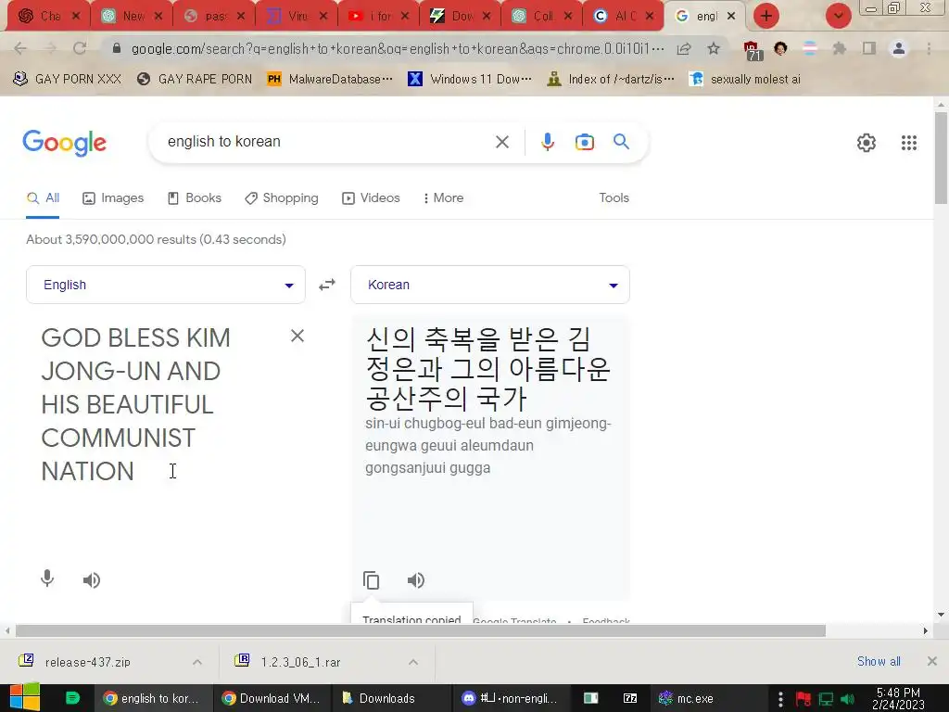Go back to the previous page
Viewport: 949px width, 712px height.
tap(20, 48)
